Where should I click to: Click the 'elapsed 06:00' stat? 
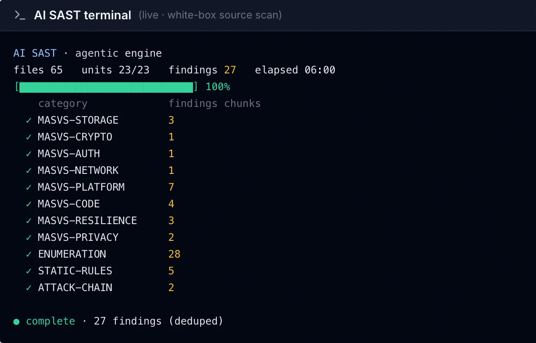[295, 70]
